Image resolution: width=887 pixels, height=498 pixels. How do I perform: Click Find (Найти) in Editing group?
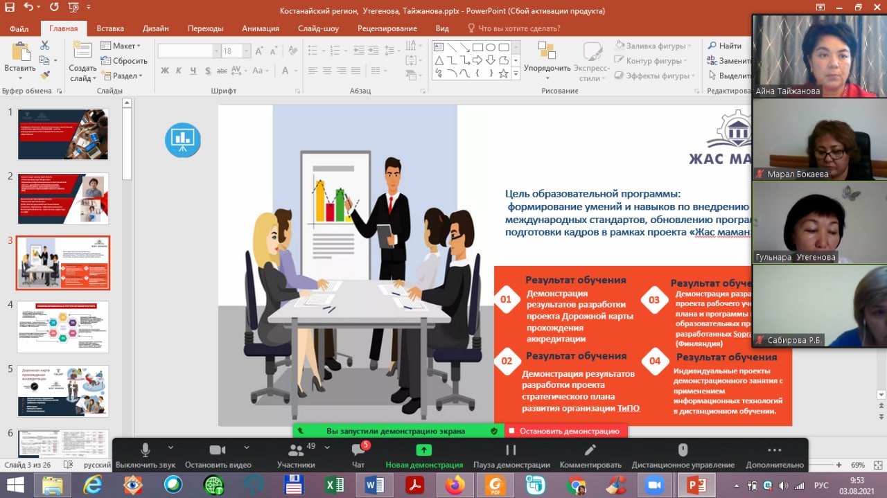pos(725,46)
